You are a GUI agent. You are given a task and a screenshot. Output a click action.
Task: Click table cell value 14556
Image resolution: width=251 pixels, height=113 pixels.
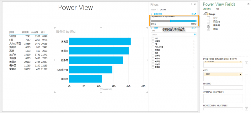click(27, 44)
